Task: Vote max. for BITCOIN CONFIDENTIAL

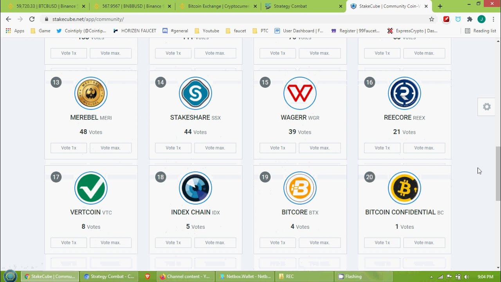Action: coord(424,243)
